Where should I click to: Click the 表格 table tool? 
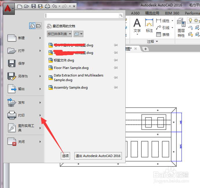coord(163,34)
